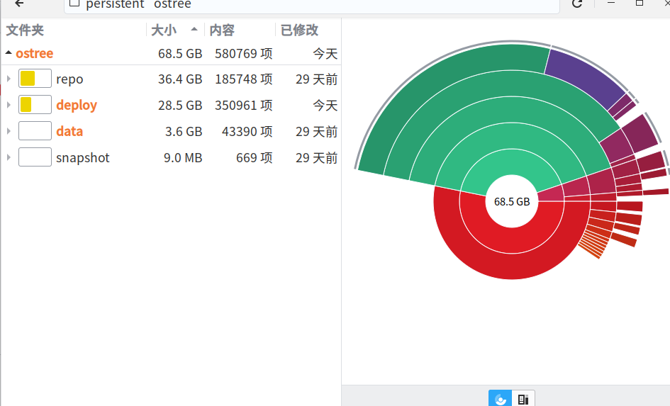Click the repo usage bar
This screenshot has height=406, width=670.
35,79
